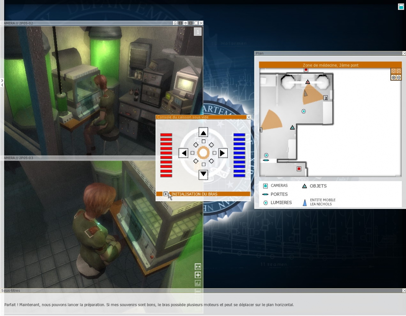Click the LUMIERES legend label

(x=281, y=203)
